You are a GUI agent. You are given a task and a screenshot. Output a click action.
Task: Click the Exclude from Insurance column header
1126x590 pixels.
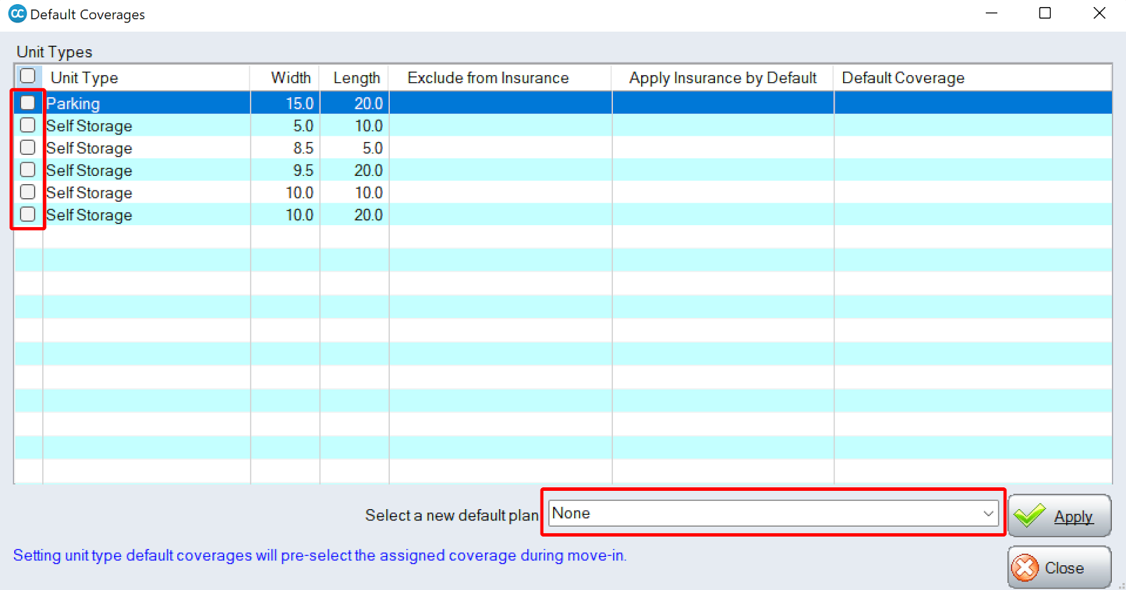pos(500,77)
